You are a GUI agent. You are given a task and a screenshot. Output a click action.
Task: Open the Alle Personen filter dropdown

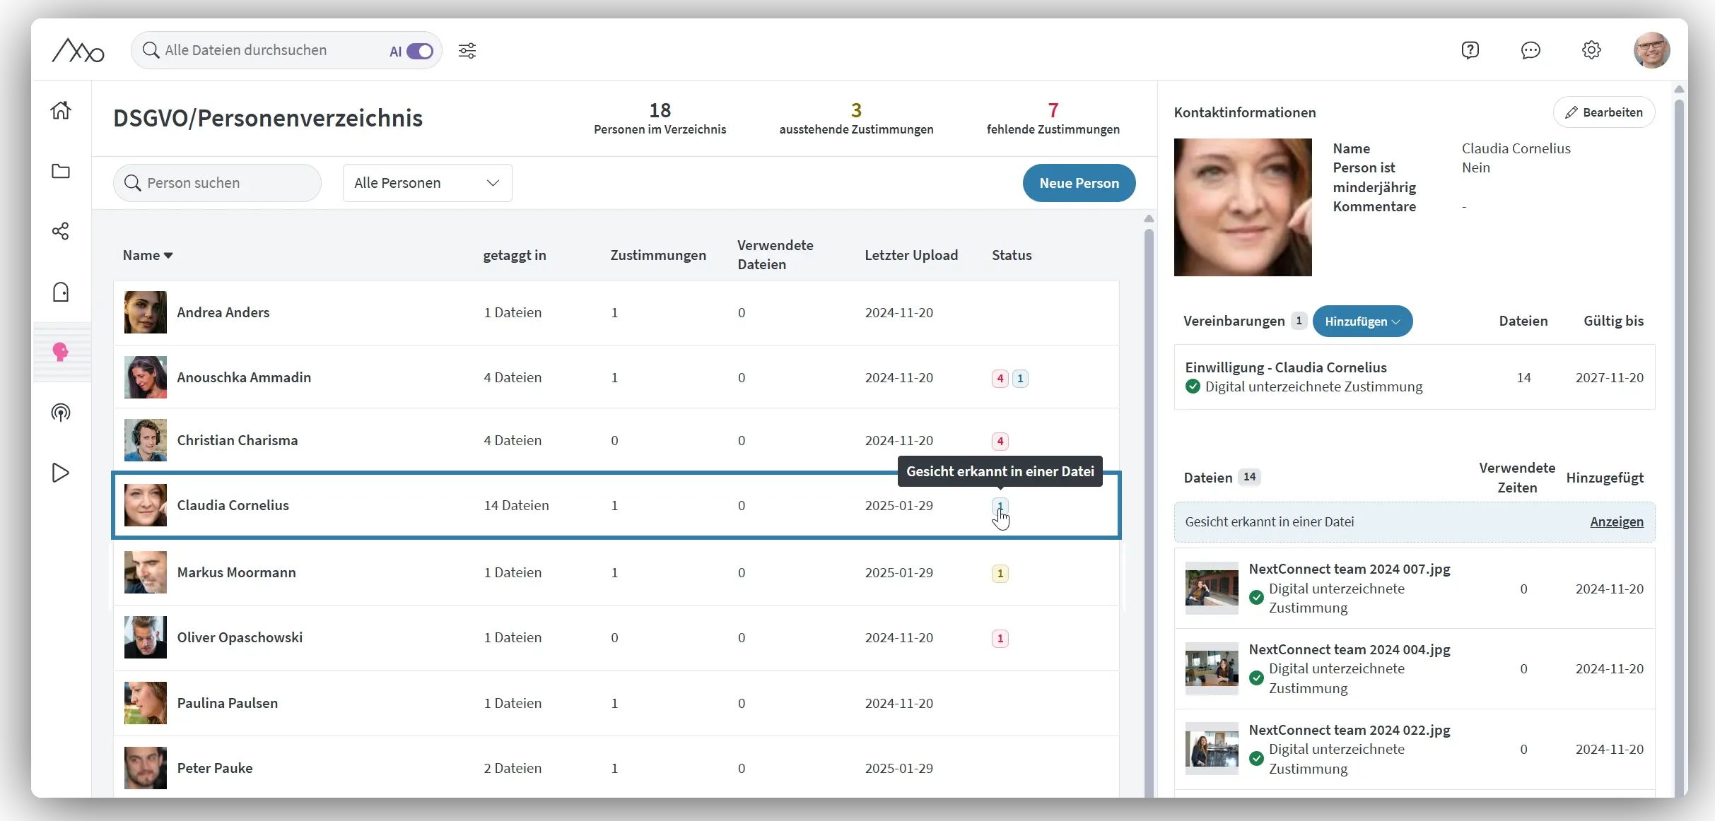(x=427, y=183)
